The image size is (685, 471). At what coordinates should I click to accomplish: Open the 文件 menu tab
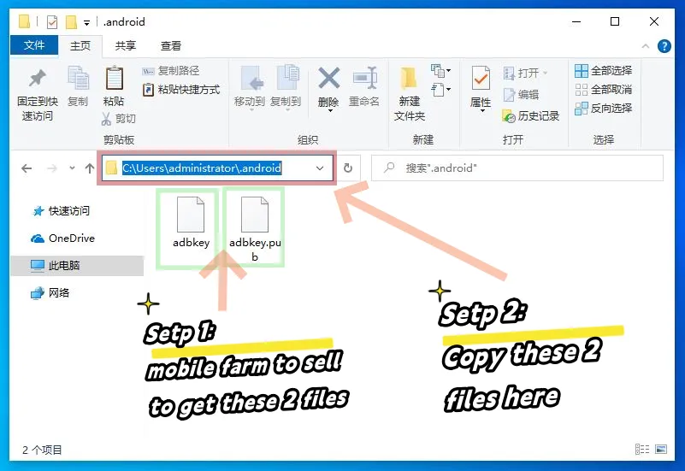click(x=34, y=46)
